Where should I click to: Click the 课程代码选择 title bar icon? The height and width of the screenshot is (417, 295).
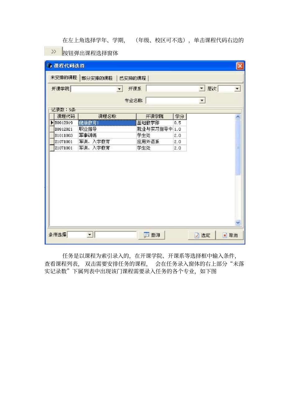[49, 66]
